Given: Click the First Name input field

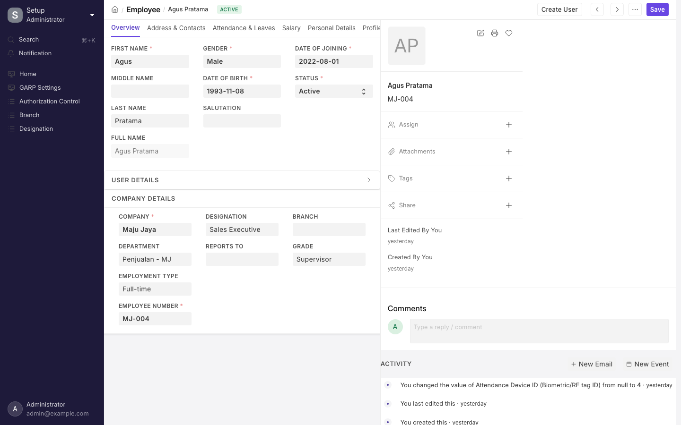Looking at the screenshot, I should (150, 61).
